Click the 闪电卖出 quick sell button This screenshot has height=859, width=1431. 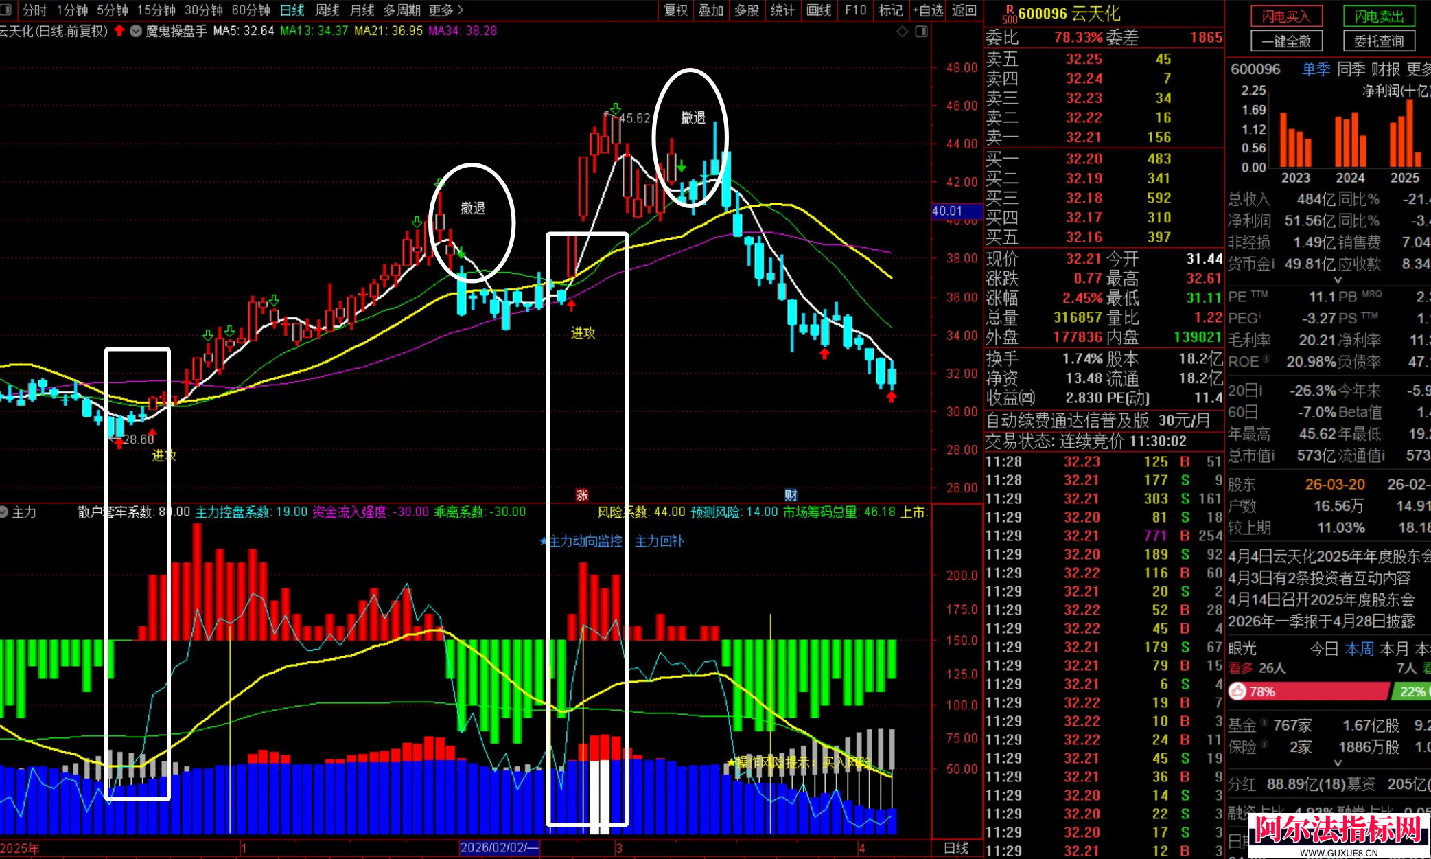(x=1378, y=16)
